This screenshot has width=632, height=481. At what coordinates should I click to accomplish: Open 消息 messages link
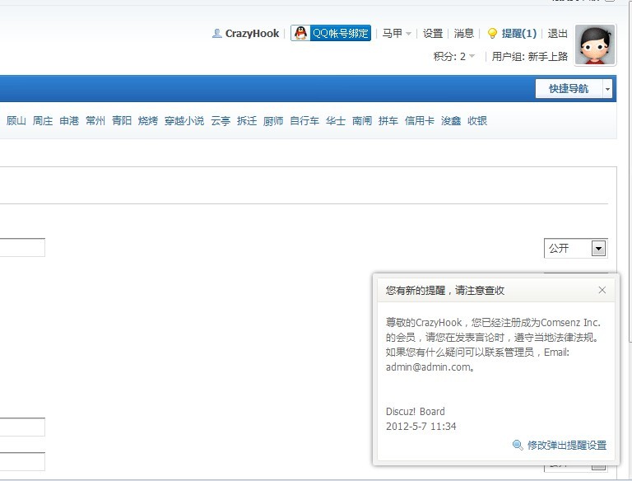[x=463, y=34]
